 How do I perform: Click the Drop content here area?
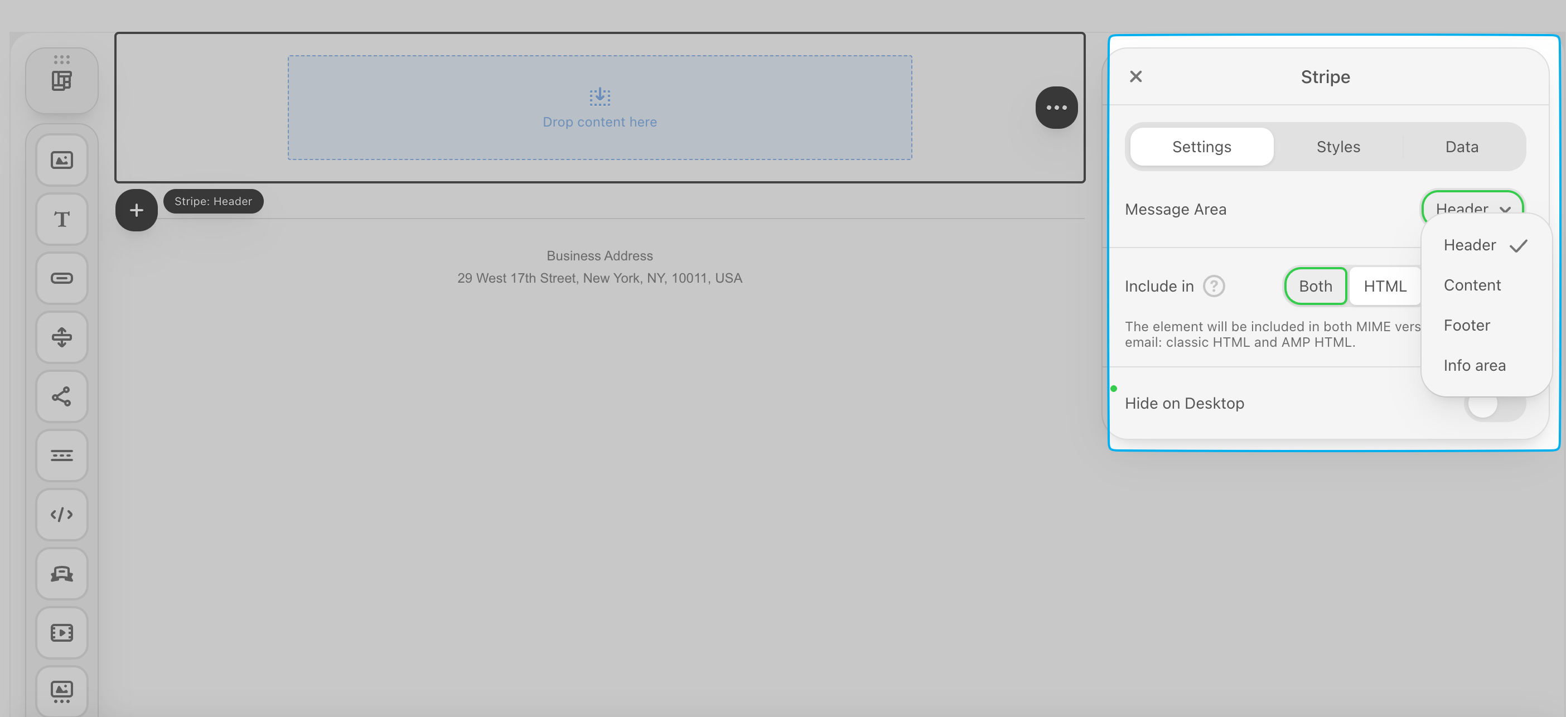click(600, 108)
